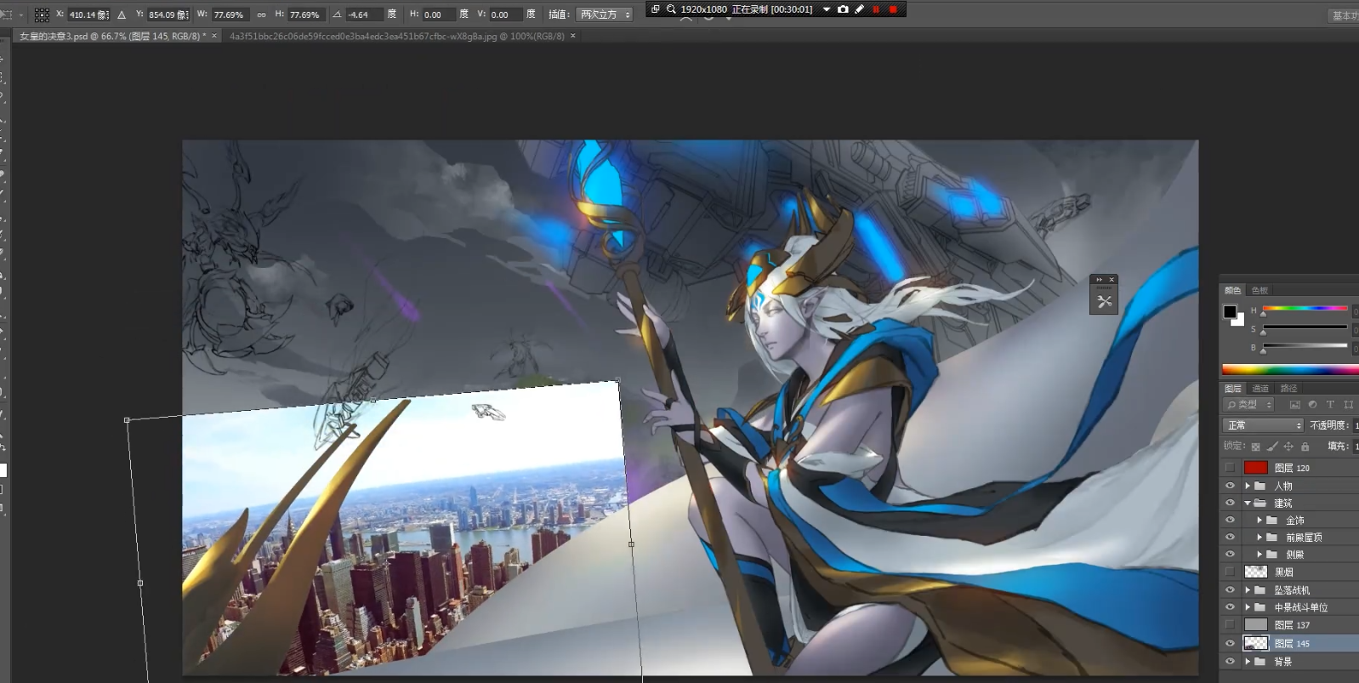Expand the 坠落战机 layer group

coord(1248,589)
